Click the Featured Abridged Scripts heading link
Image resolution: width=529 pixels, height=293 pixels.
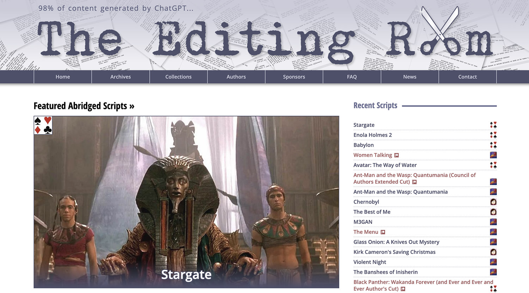pos(84,106)
